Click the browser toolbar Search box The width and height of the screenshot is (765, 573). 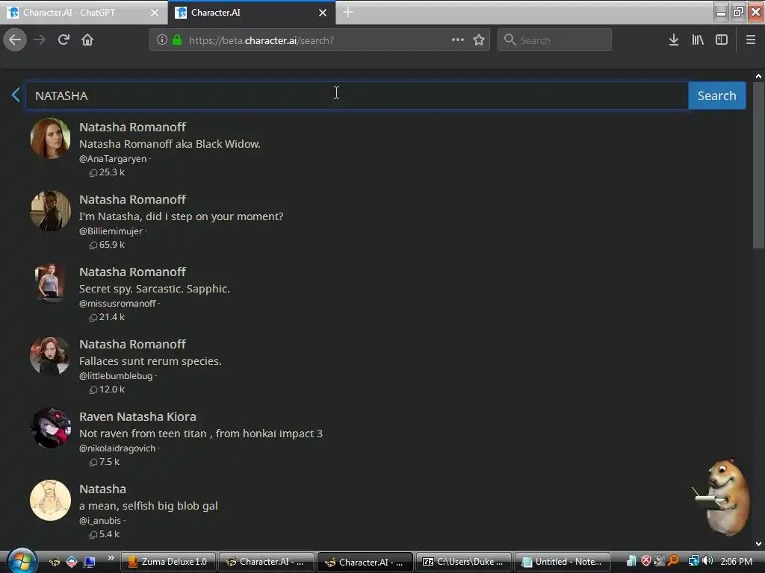tap(555, 40)
